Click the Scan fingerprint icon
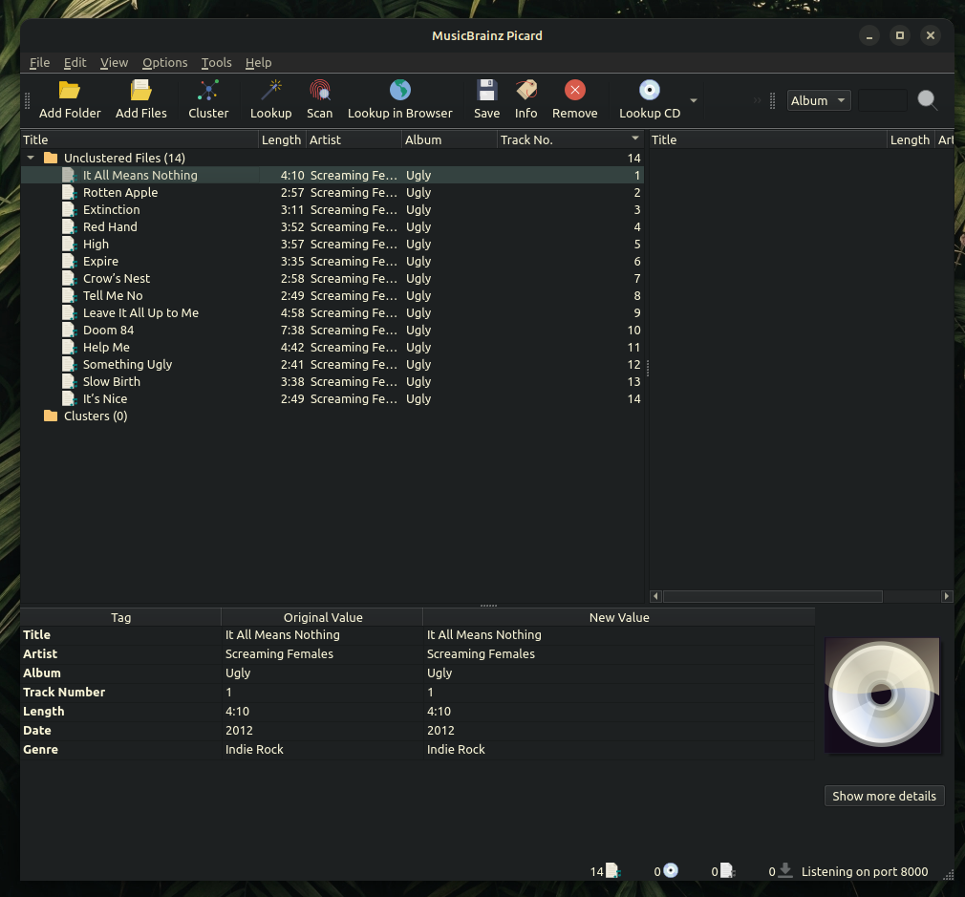This screenshot has height=897, width=965. 319,91
